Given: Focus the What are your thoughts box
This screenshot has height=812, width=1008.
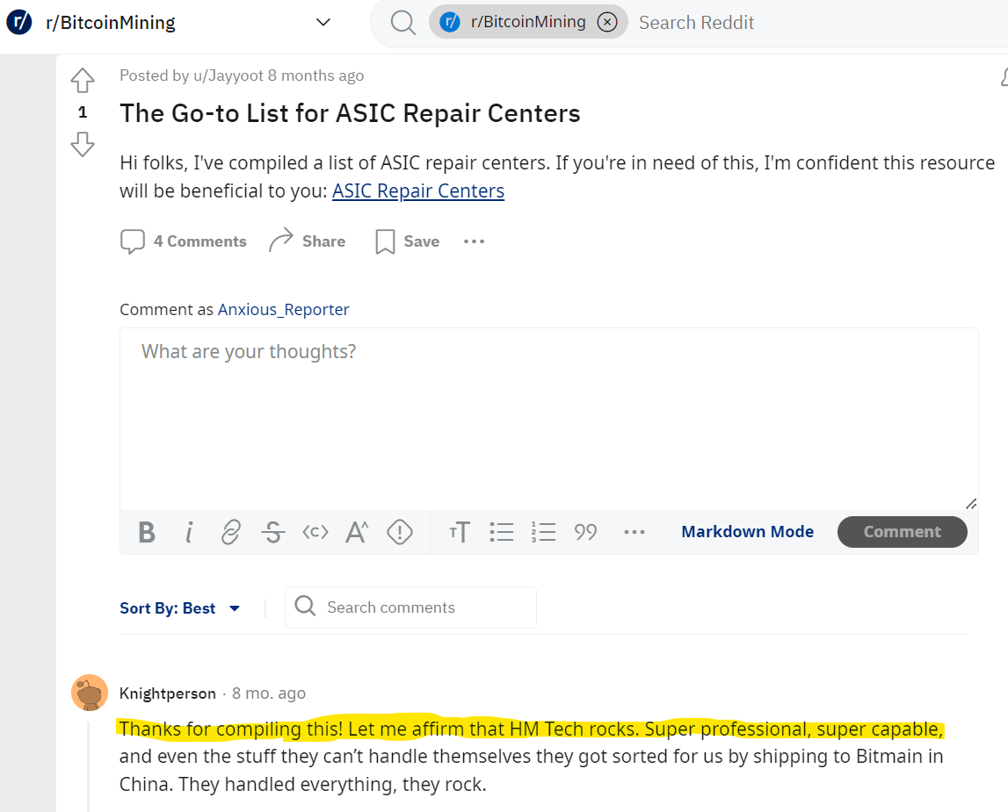Looking at the screenshot, I should coord(549,419).
